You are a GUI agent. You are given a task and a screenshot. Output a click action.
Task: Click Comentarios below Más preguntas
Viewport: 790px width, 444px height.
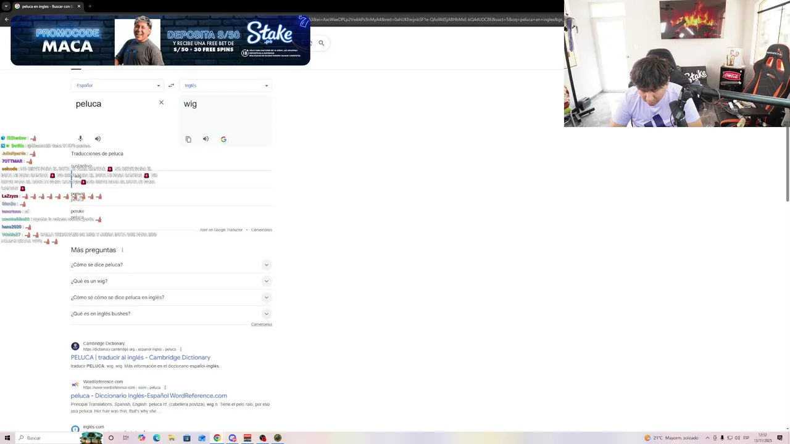tap(262, 324)
